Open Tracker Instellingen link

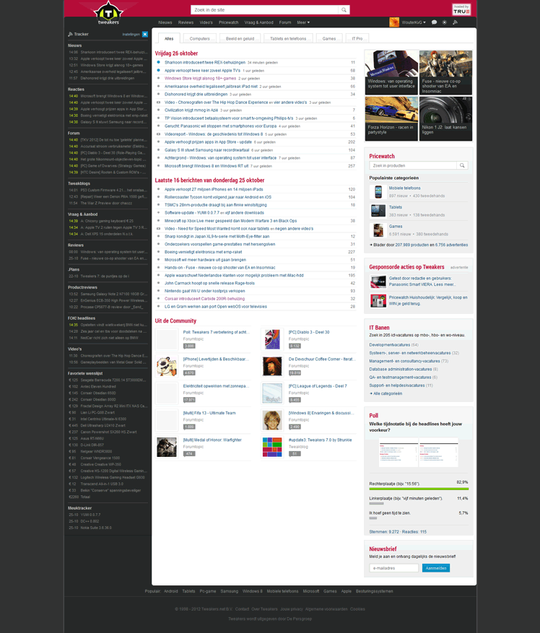point(131,35)
